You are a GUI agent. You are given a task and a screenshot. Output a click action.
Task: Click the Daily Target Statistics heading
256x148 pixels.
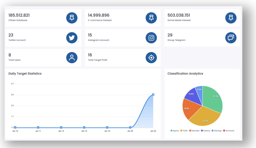point(25,74)
